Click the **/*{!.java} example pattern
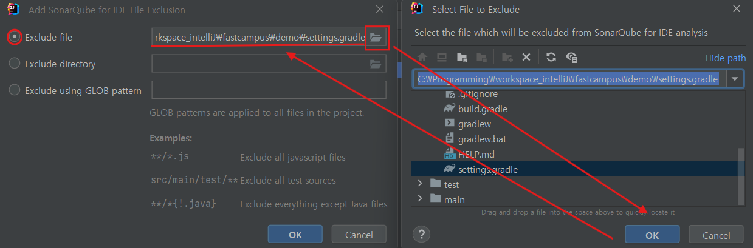The width and height of the screenshot is (753, 248). point(183,204)
